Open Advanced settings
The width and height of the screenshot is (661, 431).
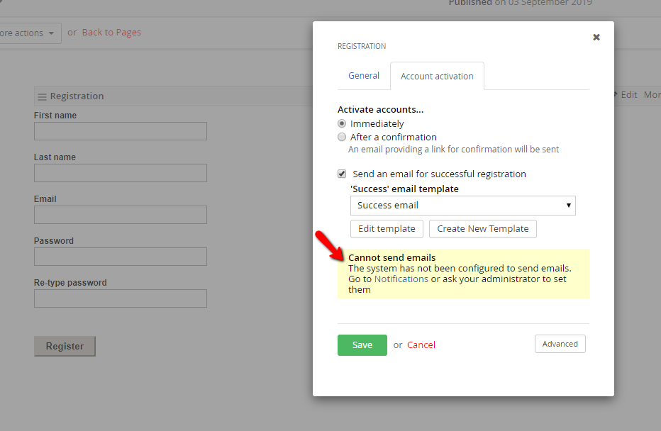coord(560,344)
